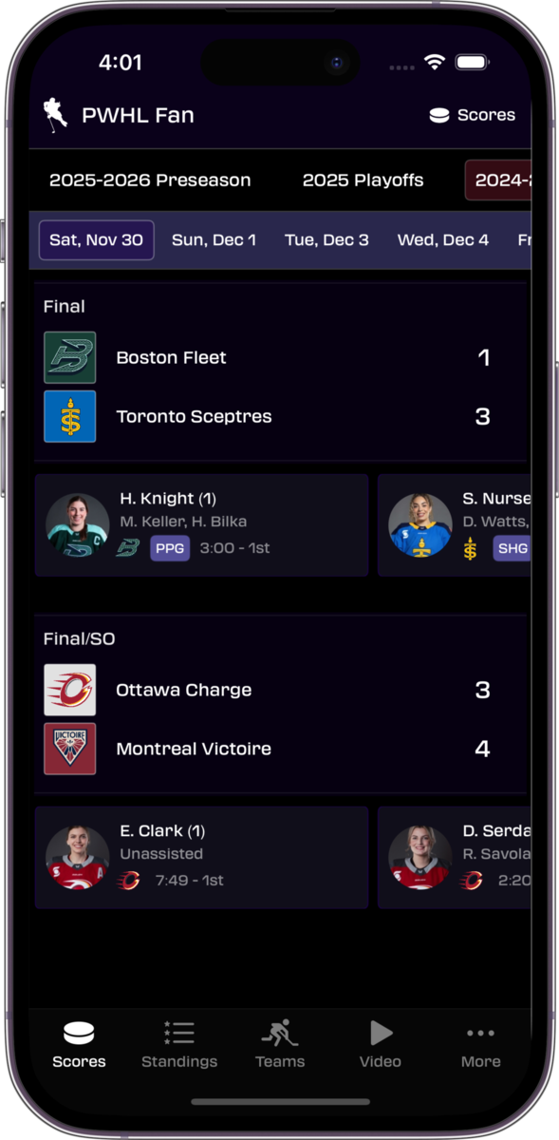This screenshot has height=1140, width=559.
Task: Switch to the 2025-2026 Preseason tab
Action: click(149, 180)
